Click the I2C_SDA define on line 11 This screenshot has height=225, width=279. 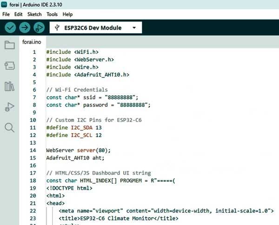[82, 128]
